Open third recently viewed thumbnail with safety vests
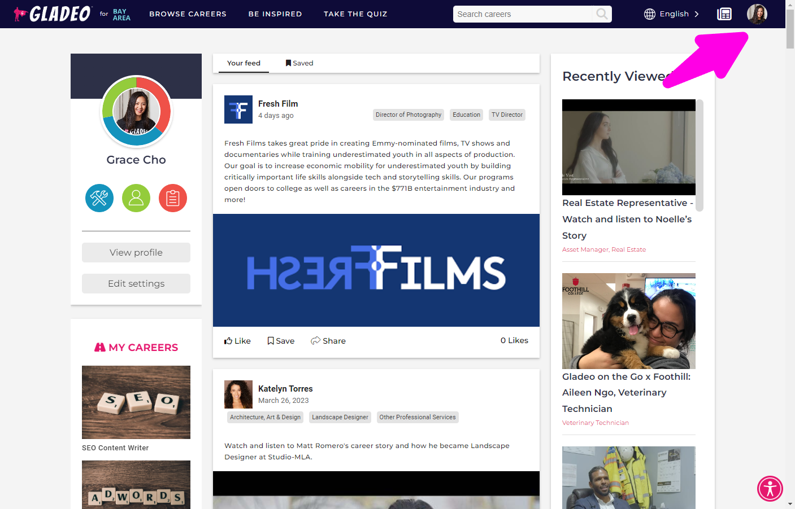This screenshot has width=795, height=509. coord(629,477)
